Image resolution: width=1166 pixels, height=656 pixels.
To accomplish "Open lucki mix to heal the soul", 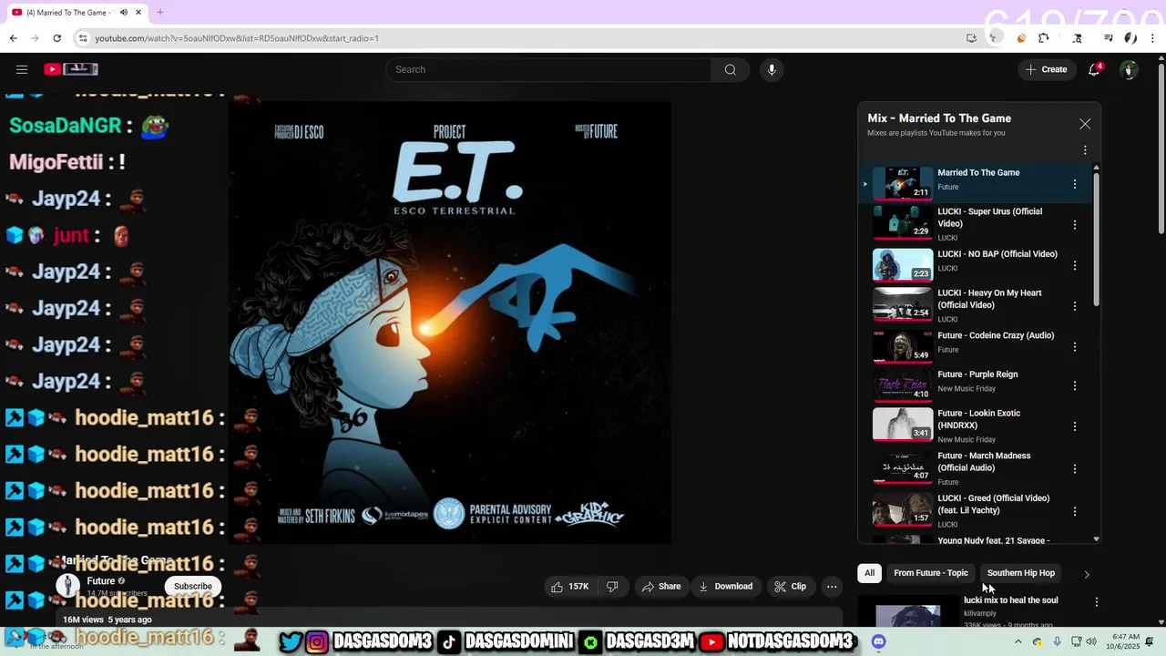I will coord(1010,600).
